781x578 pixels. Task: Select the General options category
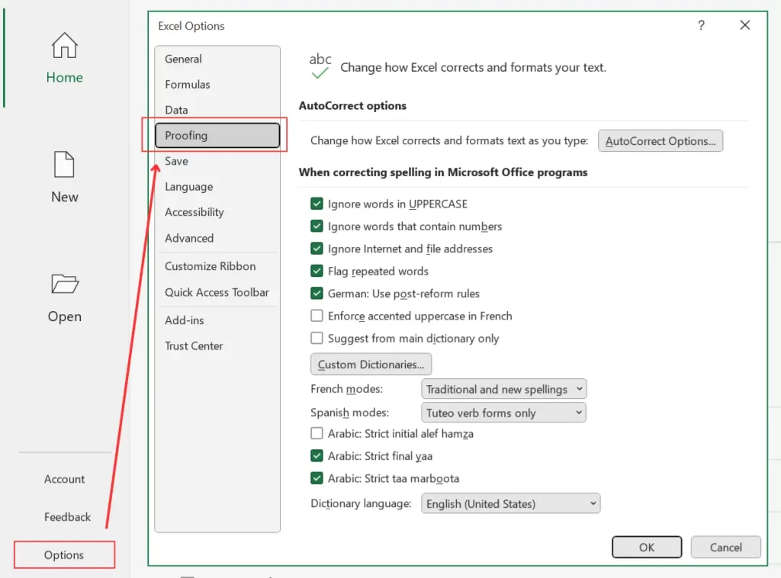pos(217,59)
